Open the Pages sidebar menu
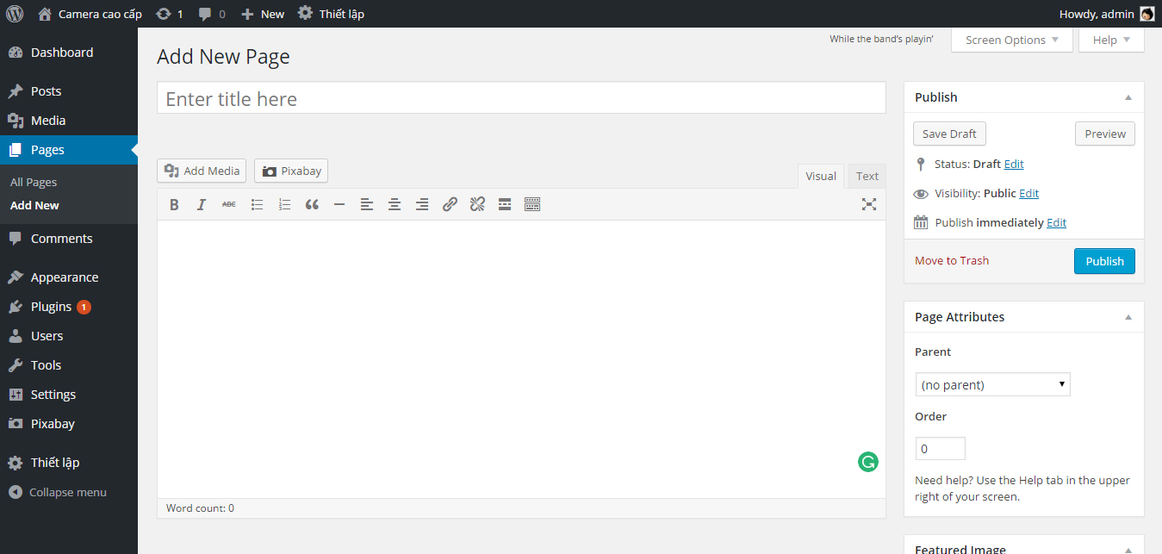1162x554 pixels. 69,150
